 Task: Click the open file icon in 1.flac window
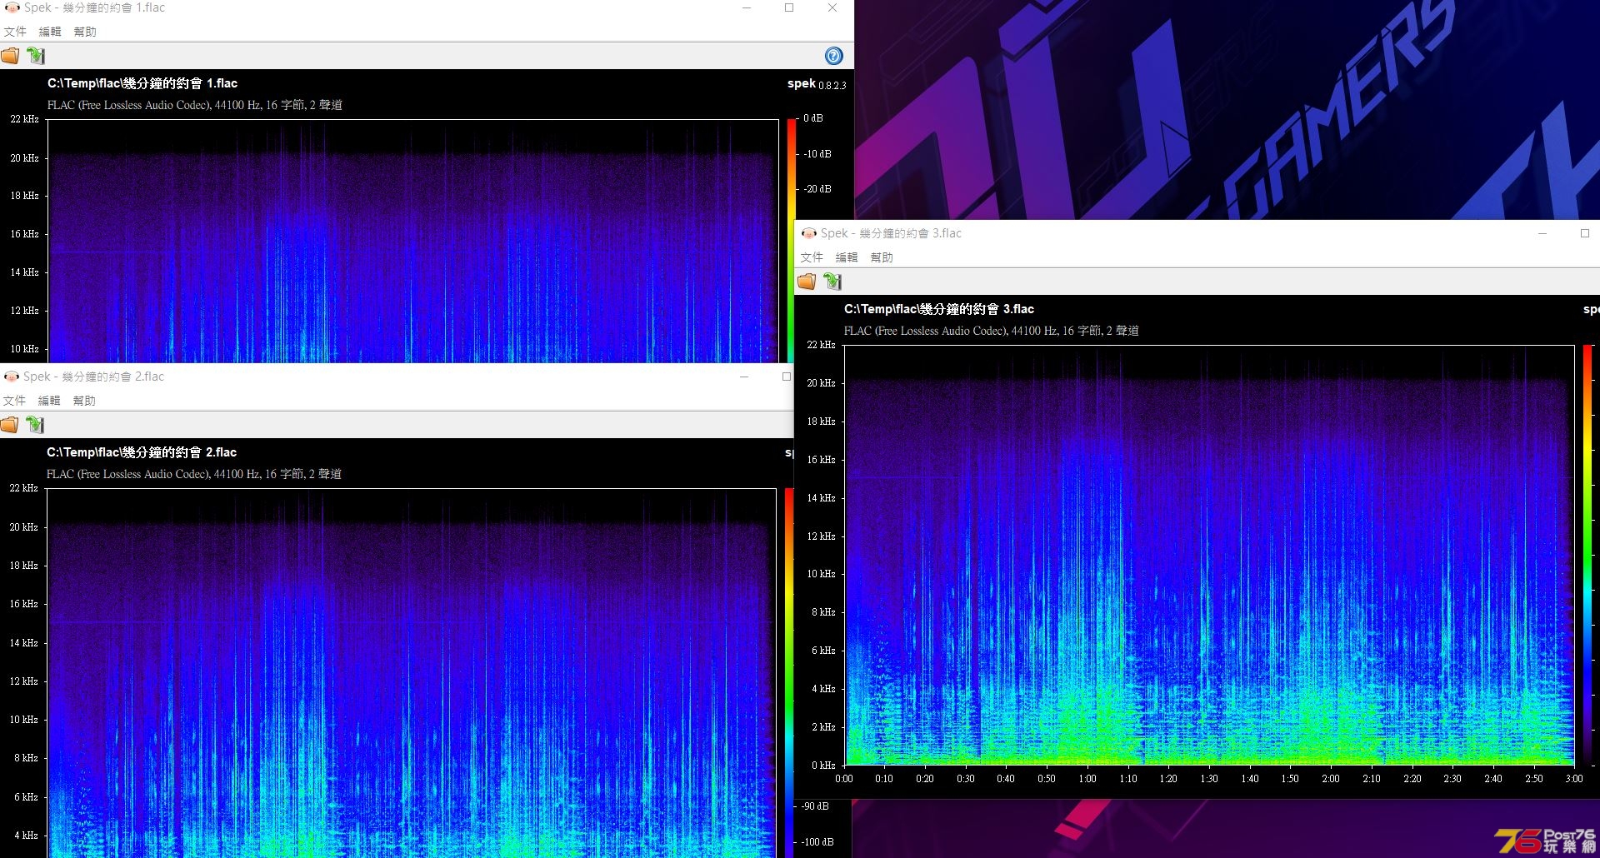[10, 56]
